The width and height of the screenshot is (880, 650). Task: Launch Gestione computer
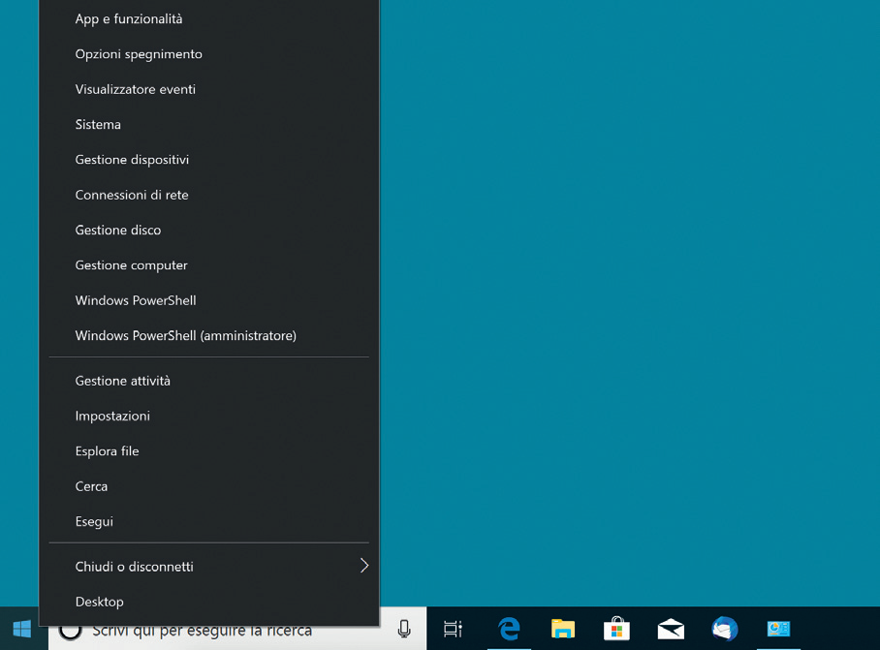coord(208,265)
